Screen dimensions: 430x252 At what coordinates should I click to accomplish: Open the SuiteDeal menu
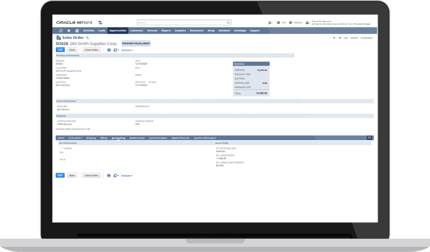tap(224, 30)
